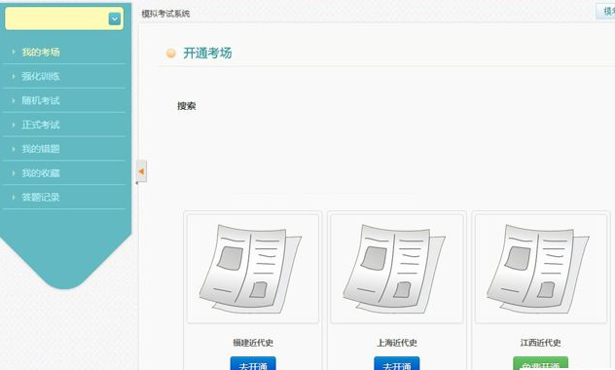This screenshot has width=615, height=370.
Task: Click the orange circle icon near 开通考场
Action: point(171,53)
